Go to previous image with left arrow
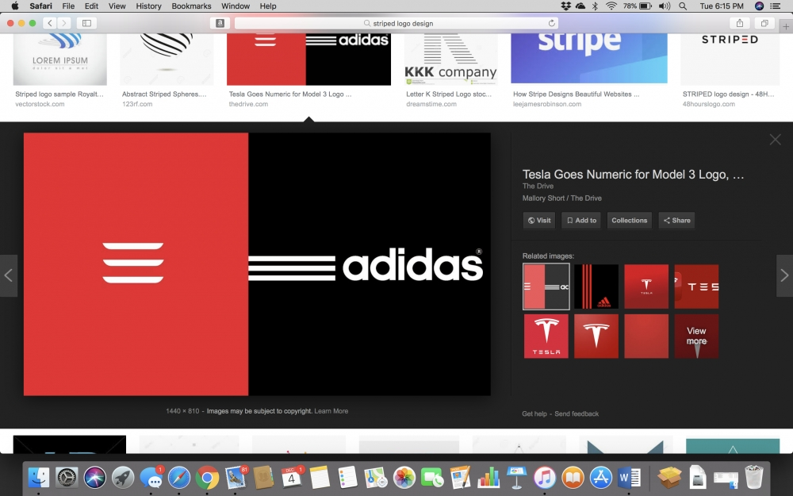 [x=9, y=275]
